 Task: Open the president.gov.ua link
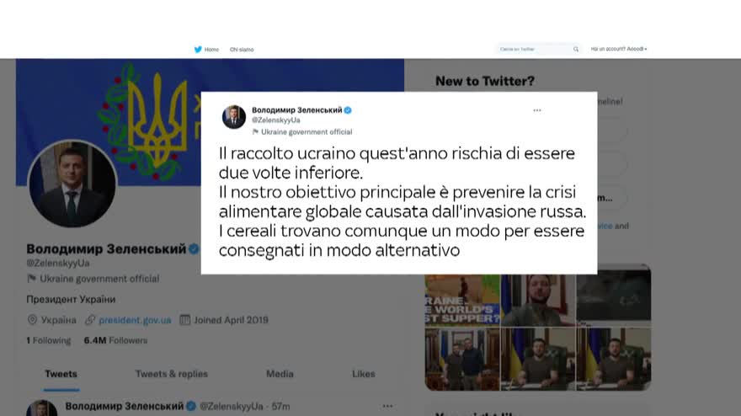[x=135, y=320]
